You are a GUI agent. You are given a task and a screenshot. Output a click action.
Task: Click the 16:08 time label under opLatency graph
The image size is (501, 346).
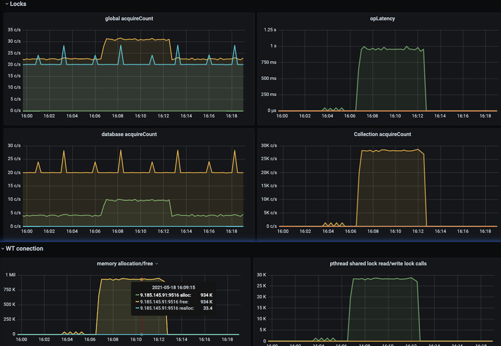coord(372,116)
